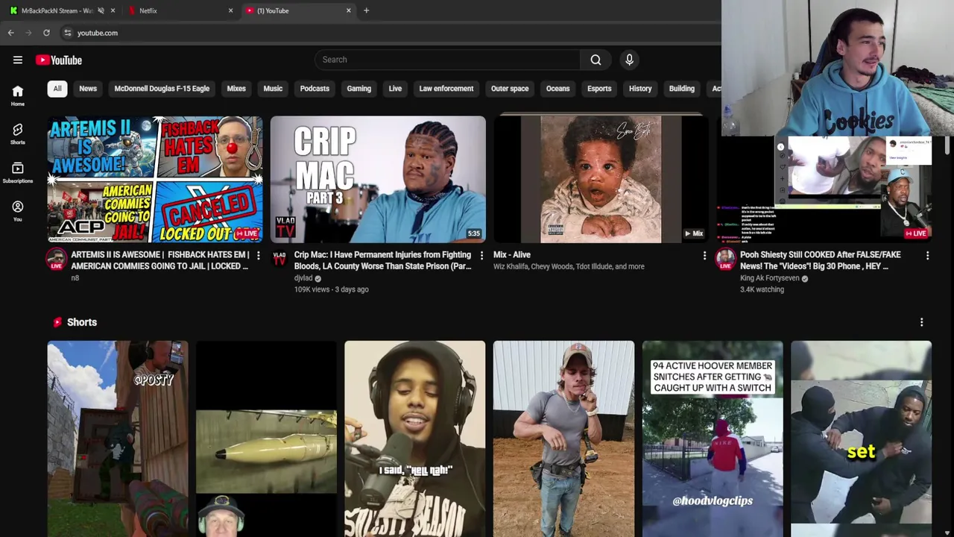Image resolution: width=954 pixels, height=537 pixels.
Task: Mute audio on MrBackPackN tab
Action: pos(101,10)
